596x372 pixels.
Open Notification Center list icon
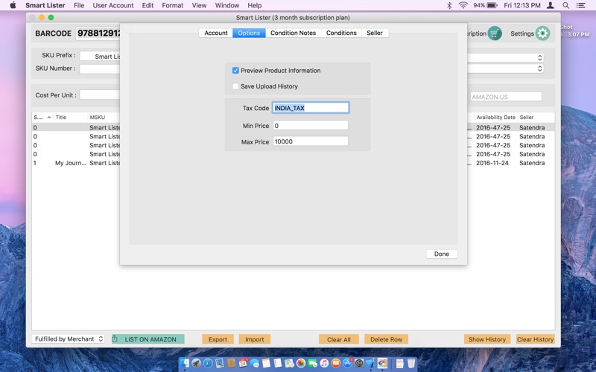point(580,5)
